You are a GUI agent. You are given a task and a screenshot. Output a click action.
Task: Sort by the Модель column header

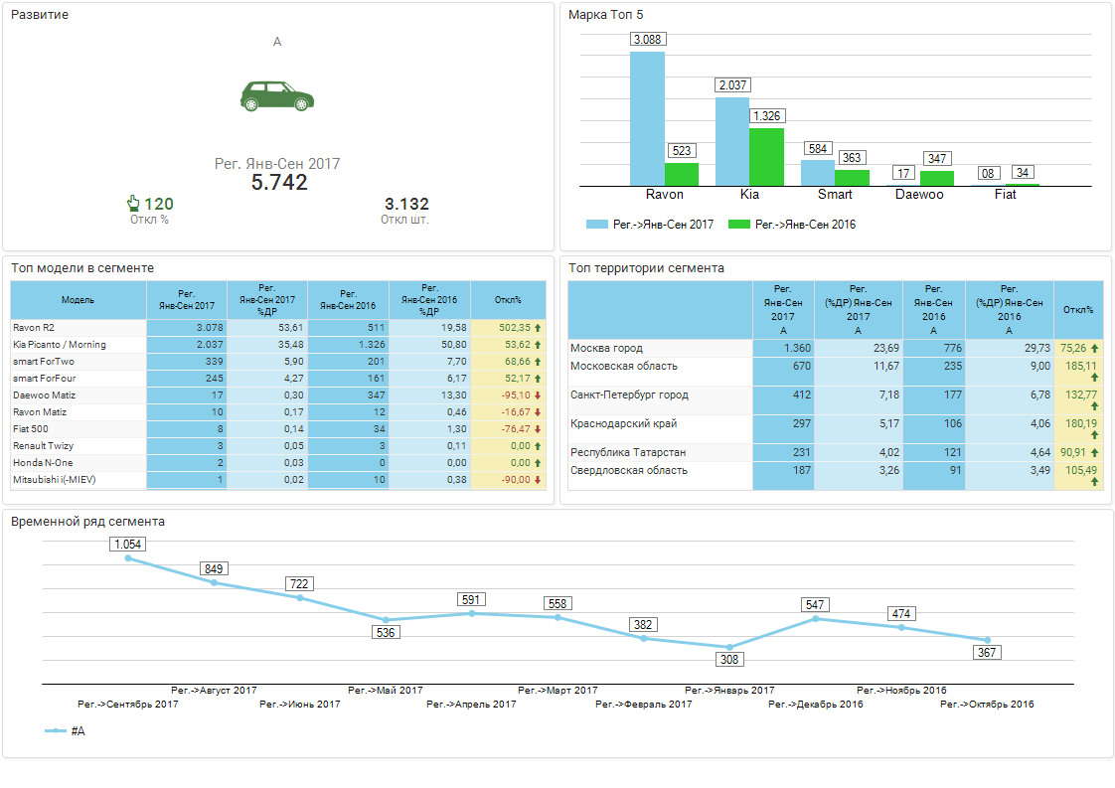[x=79, y=299]
